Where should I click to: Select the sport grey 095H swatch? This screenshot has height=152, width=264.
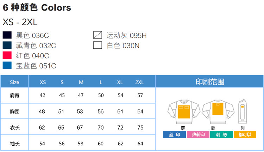(98, 35)
